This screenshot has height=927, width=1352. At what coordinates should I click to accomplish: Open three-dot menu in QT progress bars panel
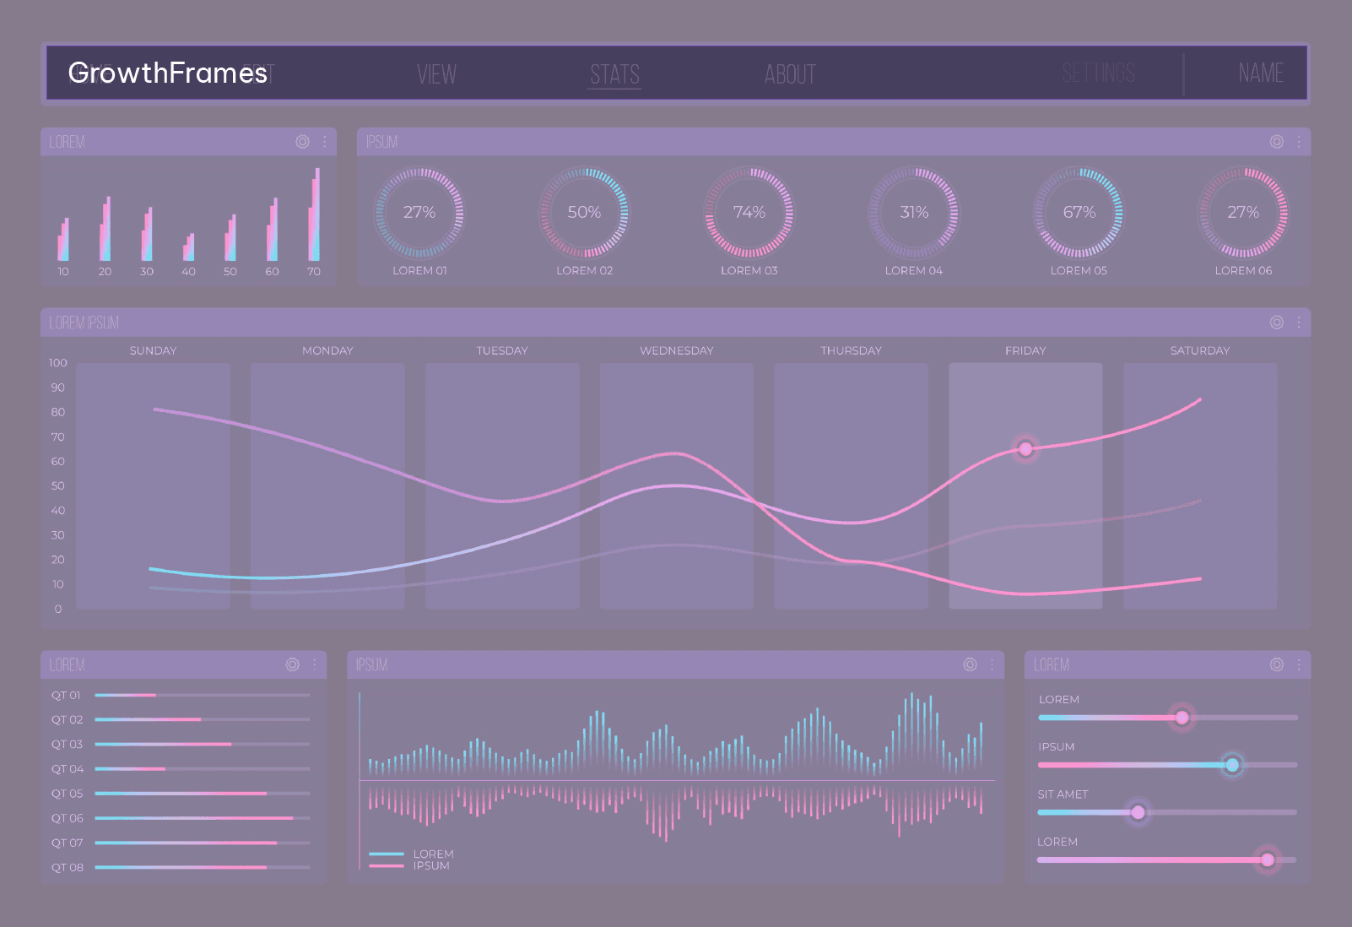[315, 664]
